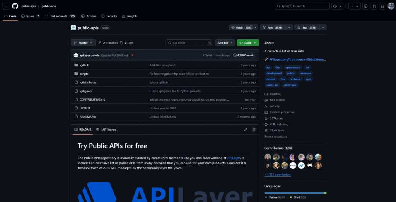Open the 357k stars link
Screen dimensions: 396x202
tap(274, 118)
